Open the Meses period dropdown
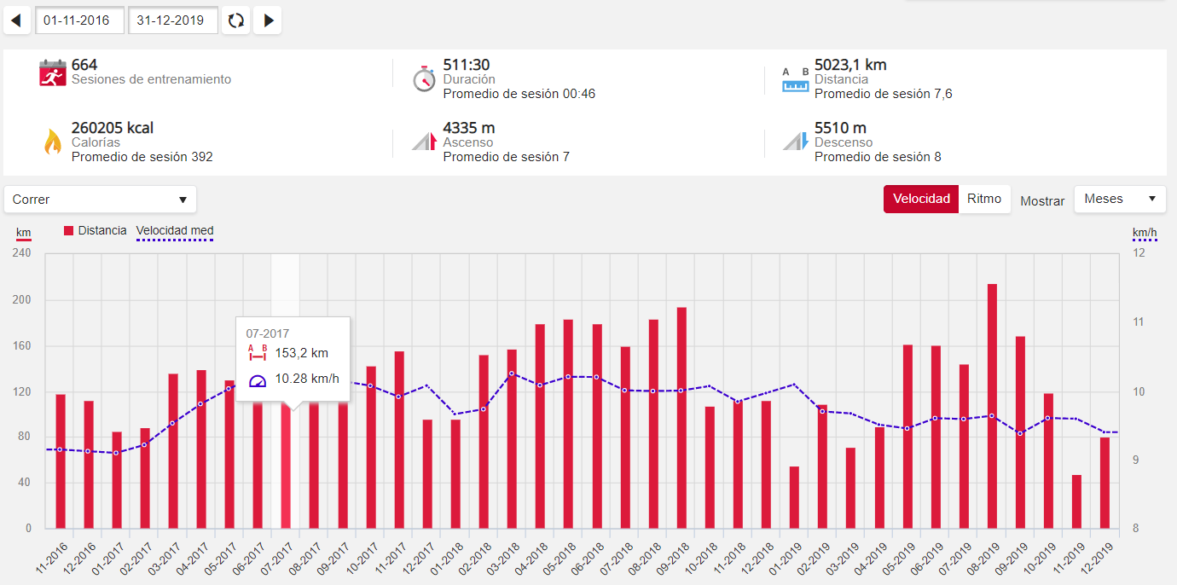The height and width of the screenshot is (585, 1177). point(1119,199)
